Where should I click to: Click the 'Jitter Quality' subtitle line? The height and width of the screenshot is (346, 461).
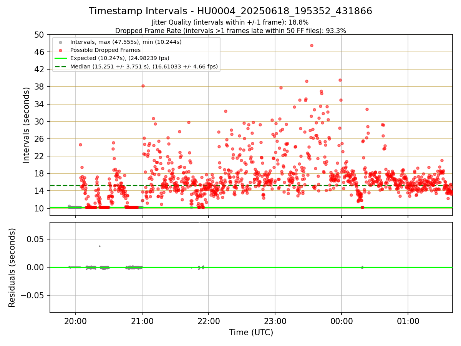[230, 23]
